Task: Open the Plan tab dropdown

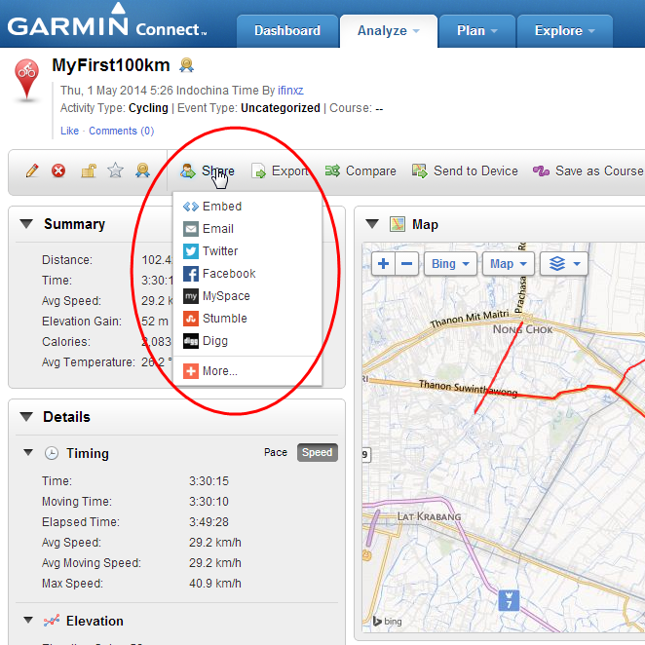Action: (476, 31)
